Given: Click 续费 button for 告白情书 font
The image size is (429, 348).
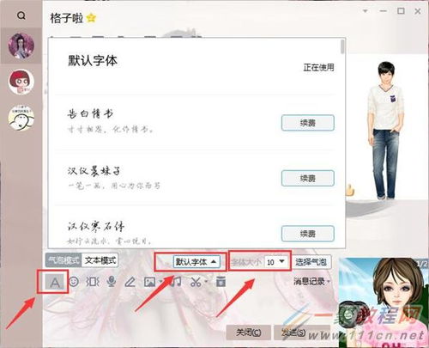Looking at the screenshot, I should [x=308, y=123].
